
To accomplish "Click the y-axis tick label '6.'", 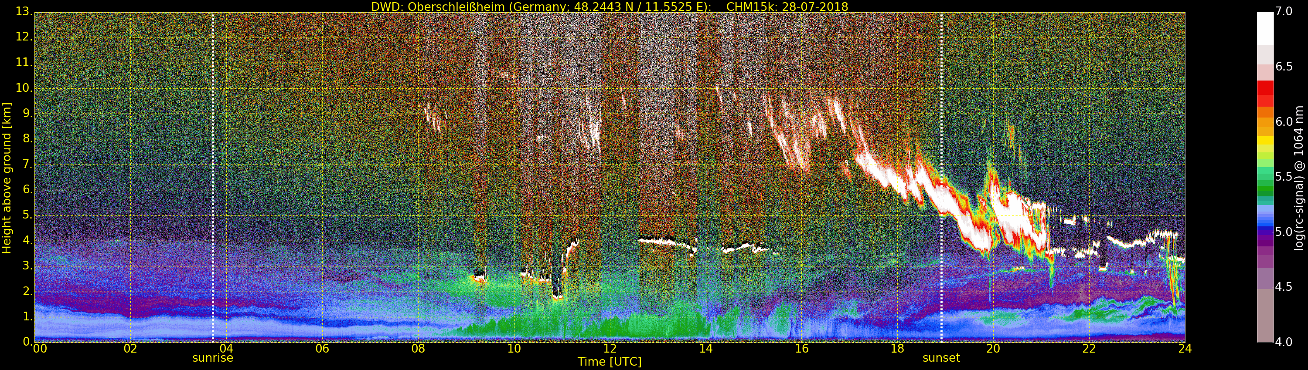I will coord(27,189).
